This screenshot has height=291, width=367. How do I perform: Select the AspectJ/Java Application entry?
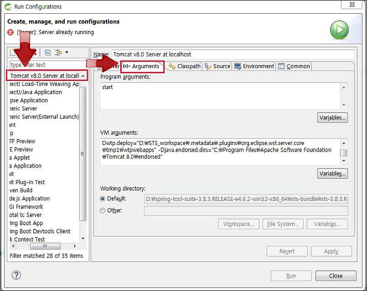pyautogui.click(x=36, y=92)
